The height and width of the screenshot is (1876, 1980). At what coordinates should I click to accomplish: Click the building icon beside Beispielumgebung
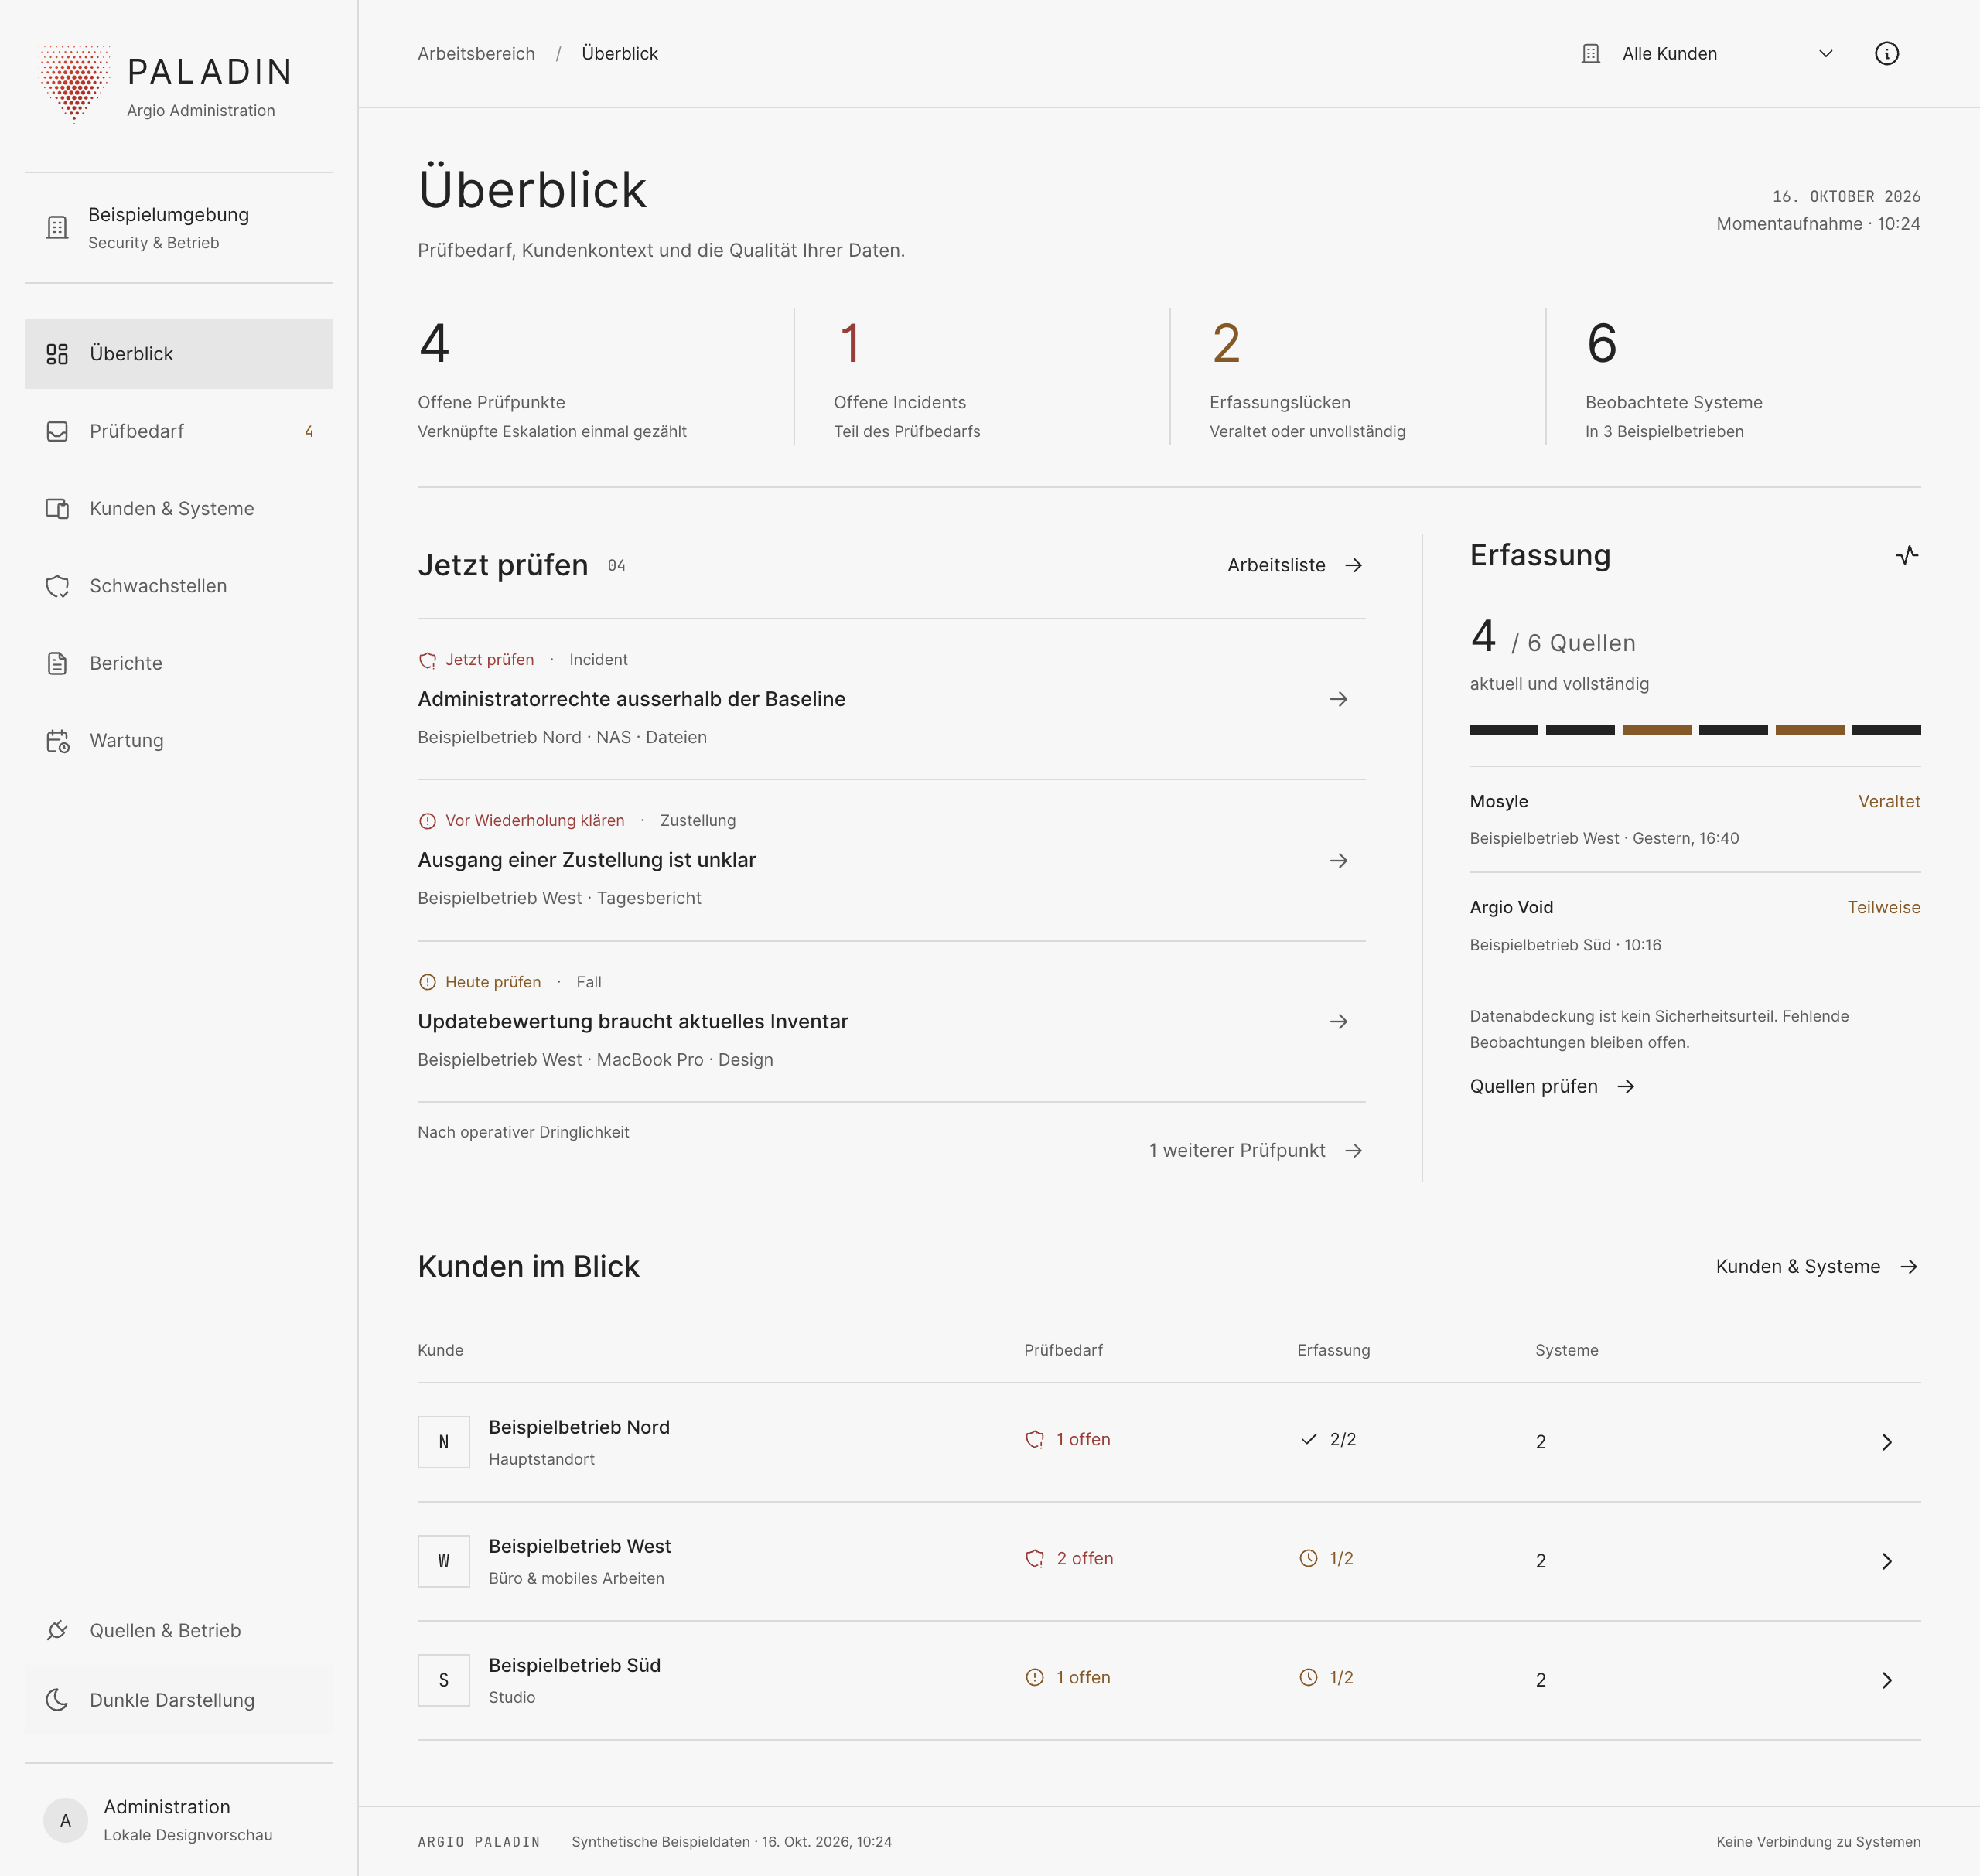pyautogui.click(x=57, y=228)
